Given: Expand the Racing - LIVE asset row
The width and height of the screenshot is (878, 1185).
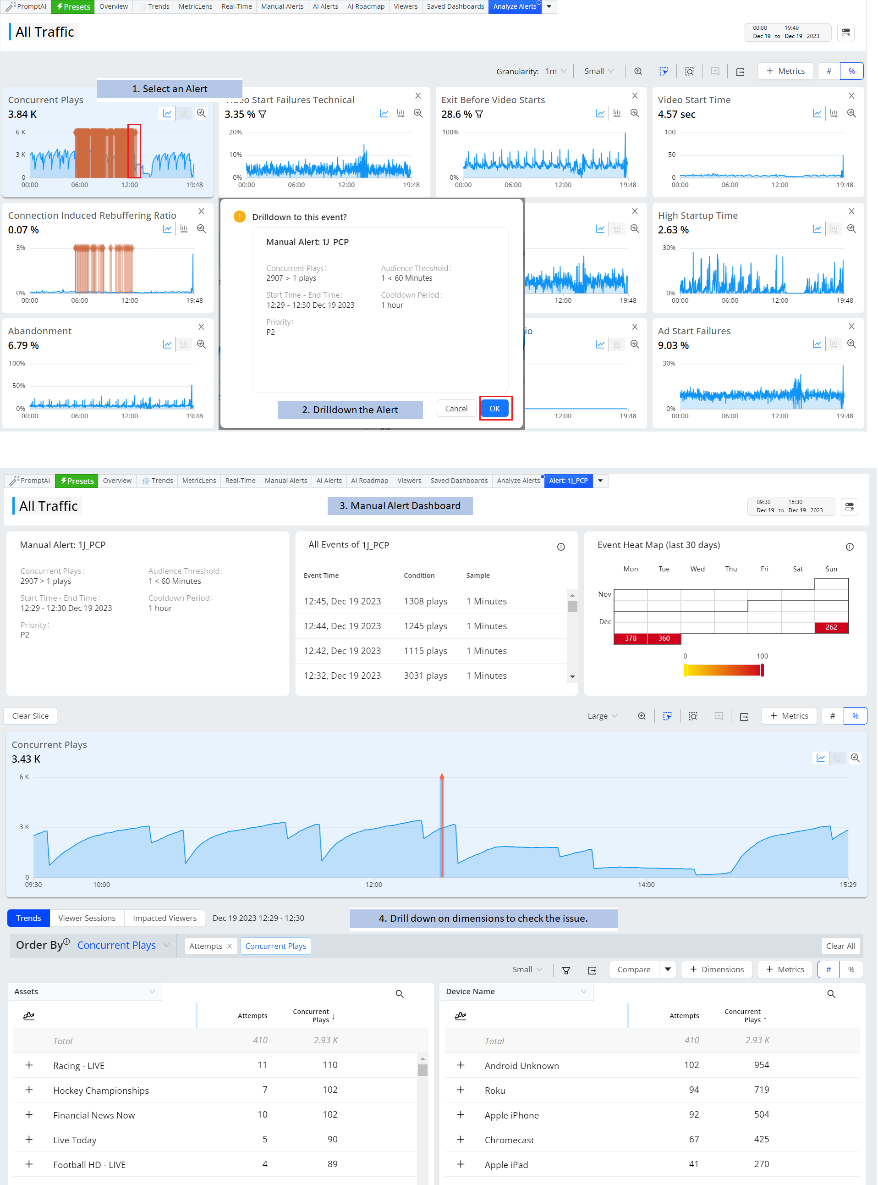Looking at the screenshot, I should tap(29, 1065).
